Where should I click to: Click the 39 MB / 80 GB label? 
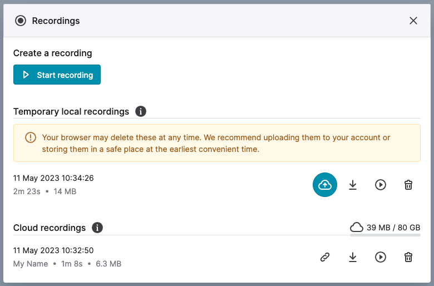[393, 228]
